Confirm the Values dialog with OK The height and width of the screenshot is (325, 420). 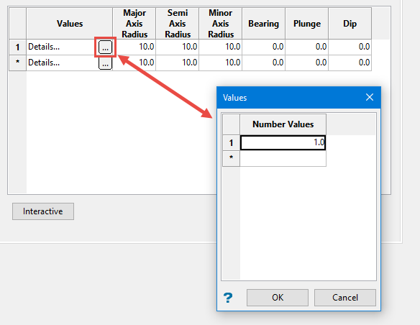278,298
